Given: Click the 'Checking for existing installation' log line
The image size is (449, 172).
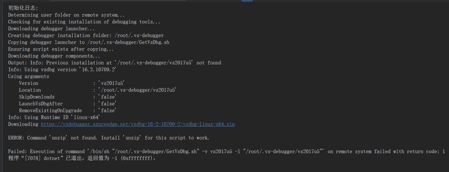Looking at the screenshot, I should [x=84, y=22].
